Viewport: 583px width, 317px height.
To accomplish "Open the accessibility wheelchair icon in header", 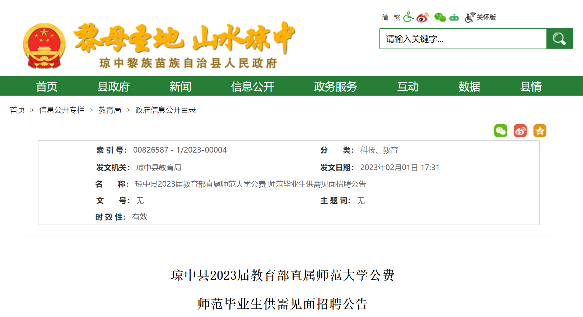I will [x=408, y=17].
